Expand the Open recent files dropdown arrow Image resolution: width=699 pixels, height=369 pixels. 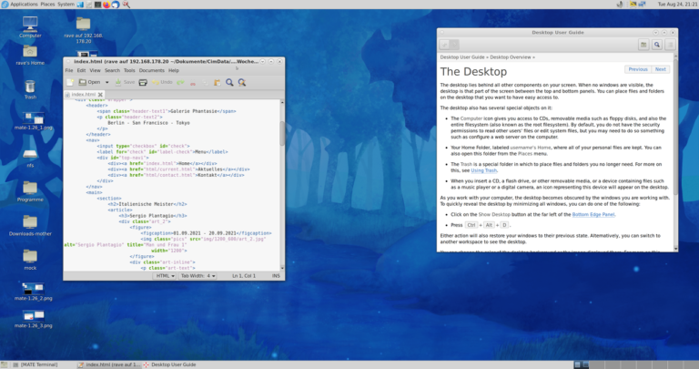coord(107,82)
